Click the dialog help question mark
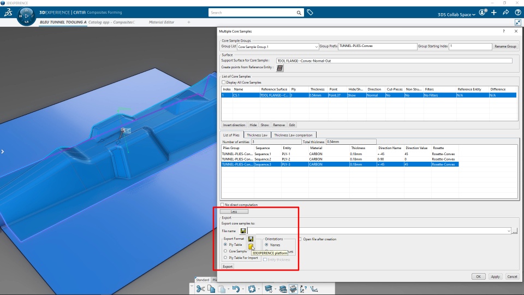 click(x=504, y=31)
